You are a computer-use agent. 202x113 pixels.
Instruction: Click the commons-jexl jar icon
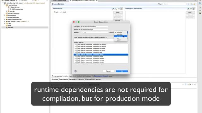(77, 53)
